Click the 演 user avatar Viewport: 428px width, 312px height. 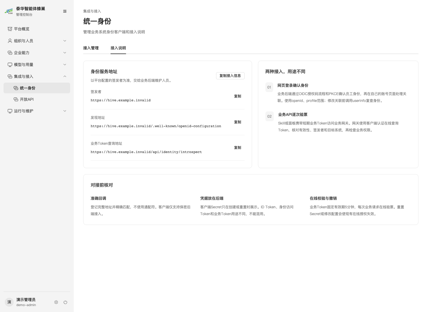click(9, 302)
